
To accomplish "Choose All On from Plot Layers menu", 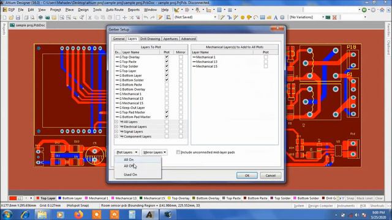I will coord(138,159).
